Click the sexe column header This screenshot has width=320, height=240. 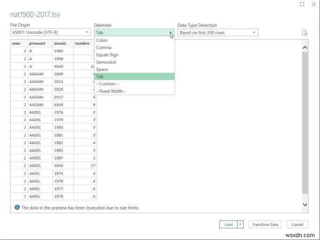pyautogui.click(x=19, y=43)
